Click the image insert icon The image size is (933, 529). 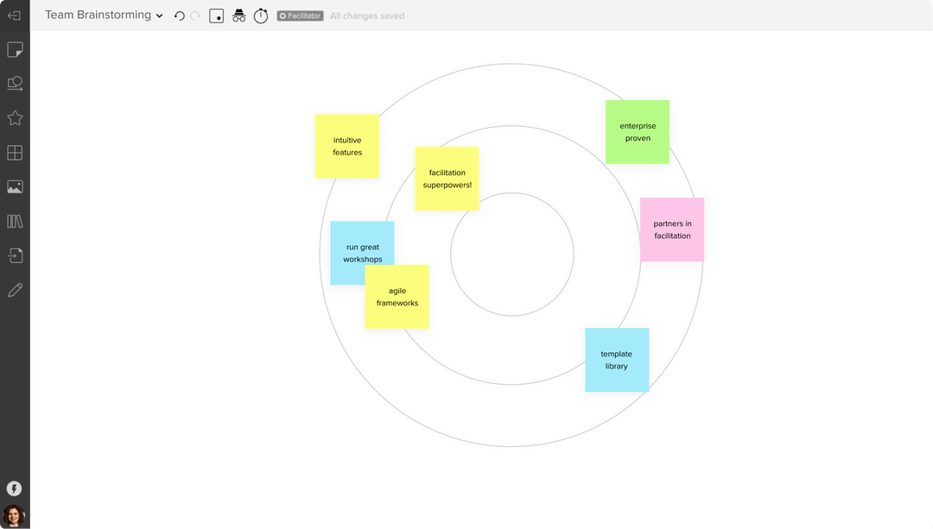[15, 187]
